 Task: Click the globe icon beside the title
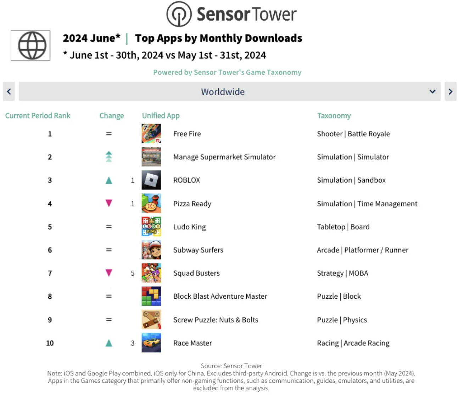click(x=31, y=46)
